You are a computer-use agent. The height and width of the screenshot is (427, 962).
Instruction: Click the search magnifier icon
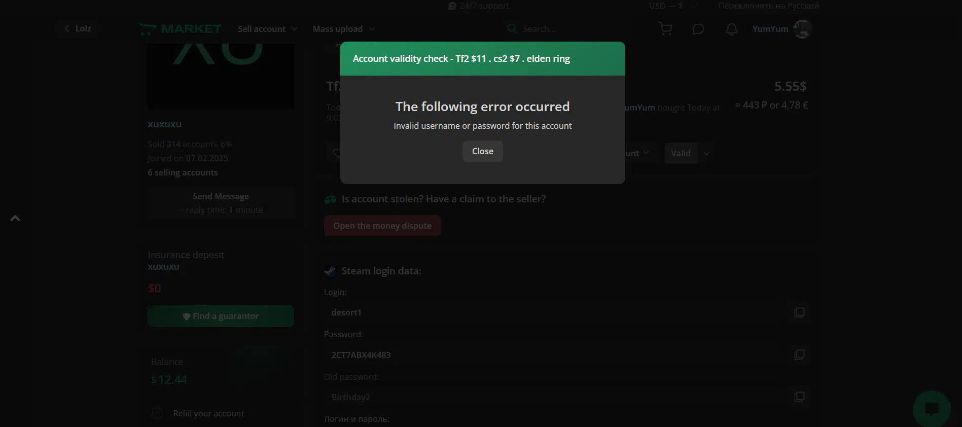click(512, 29)
